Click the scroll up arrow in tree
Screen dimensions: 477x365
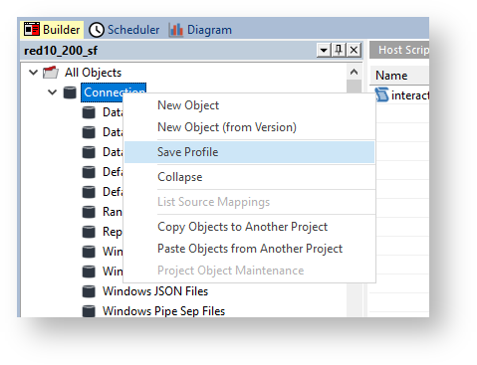(354, 72)
